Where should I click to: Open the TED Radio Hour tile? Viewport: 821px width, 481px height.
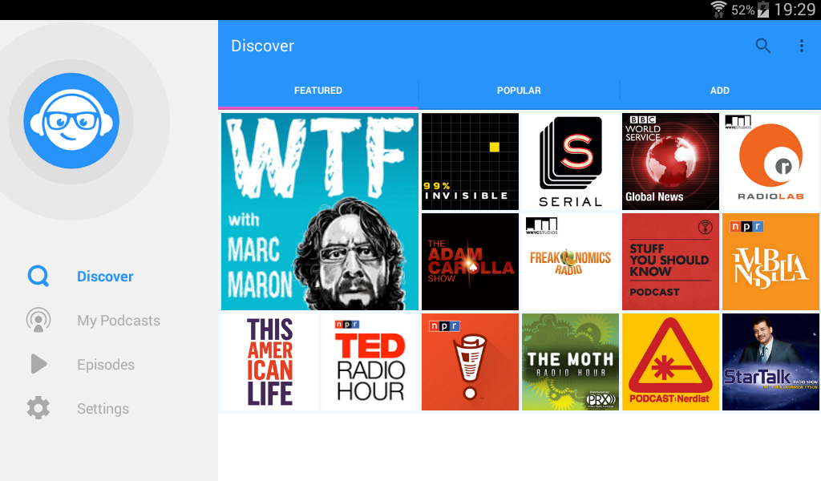click(370, 362)
